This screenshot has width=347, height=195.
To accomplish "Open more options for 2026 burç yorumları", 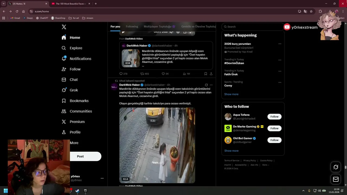I will coord(280,44).
